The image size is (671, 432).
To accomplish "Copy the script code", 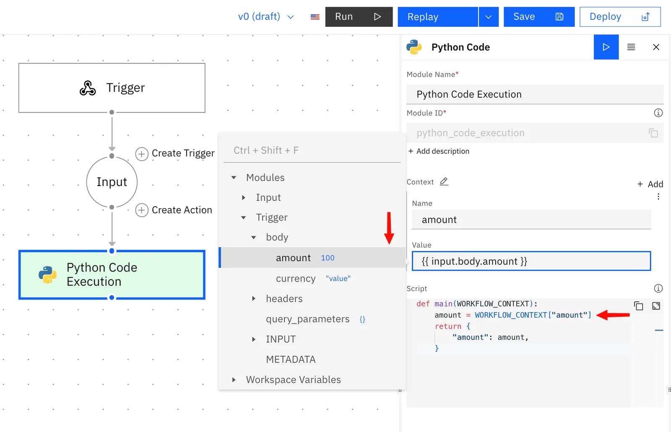I will pyautogui.click(x=638, y=306).
